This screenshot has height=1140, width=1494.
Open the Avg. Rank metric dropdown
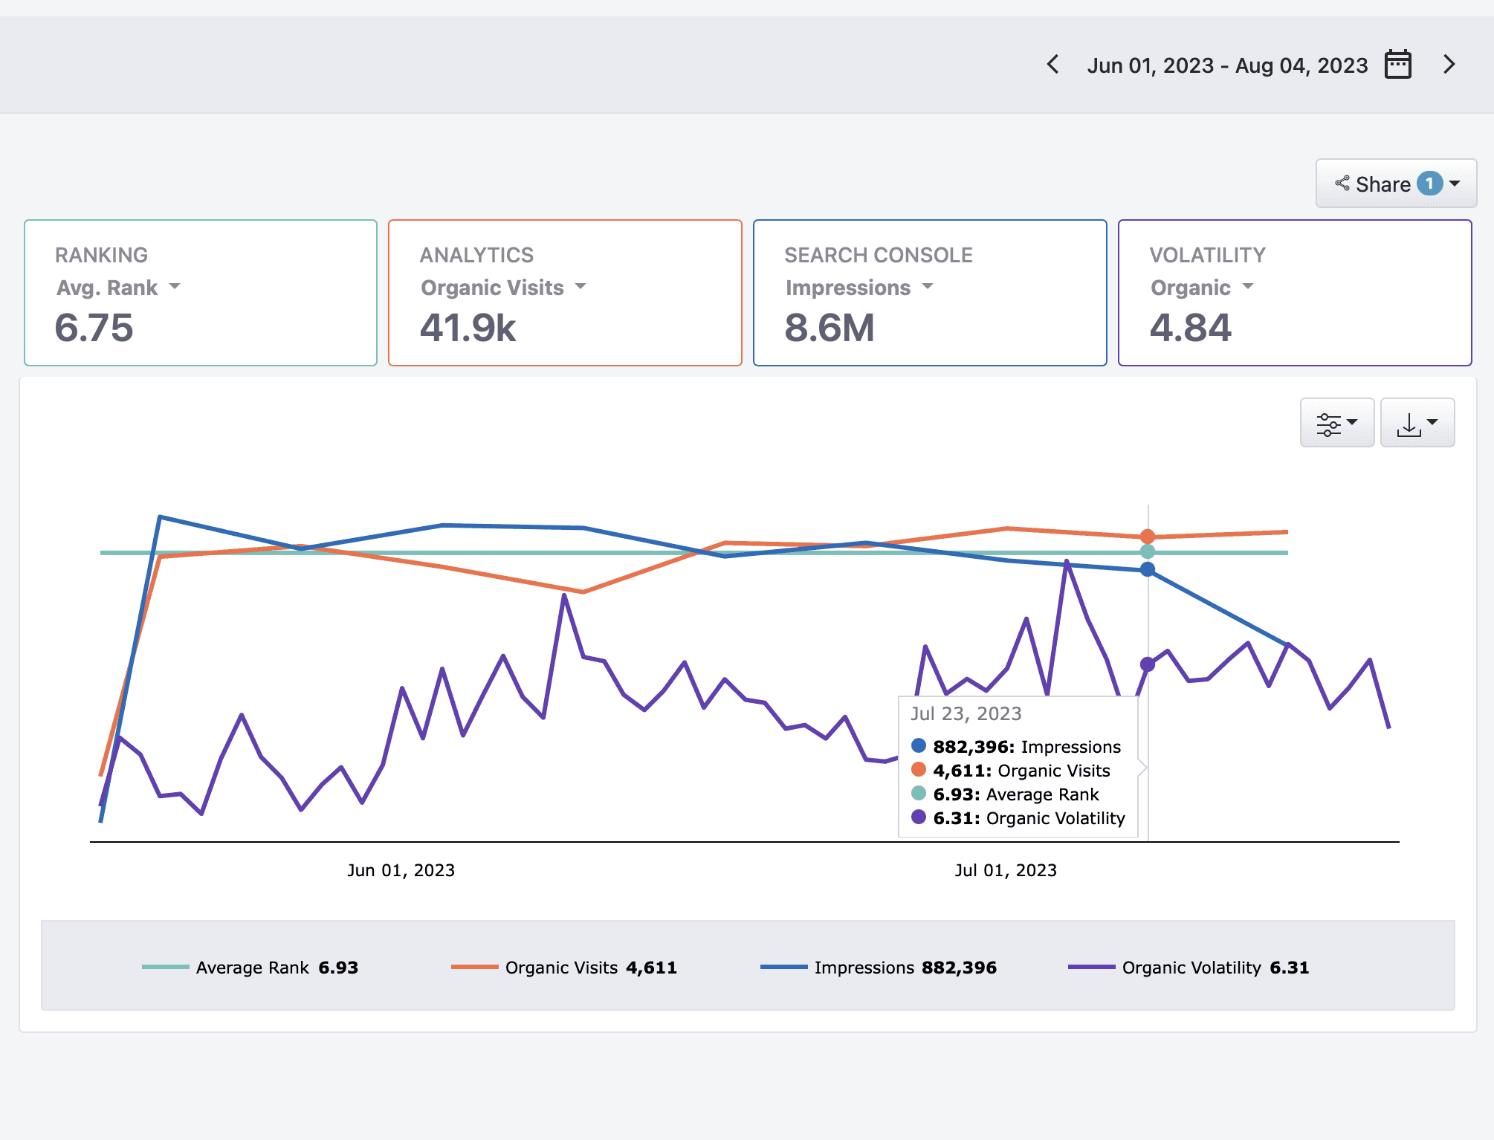118,288
